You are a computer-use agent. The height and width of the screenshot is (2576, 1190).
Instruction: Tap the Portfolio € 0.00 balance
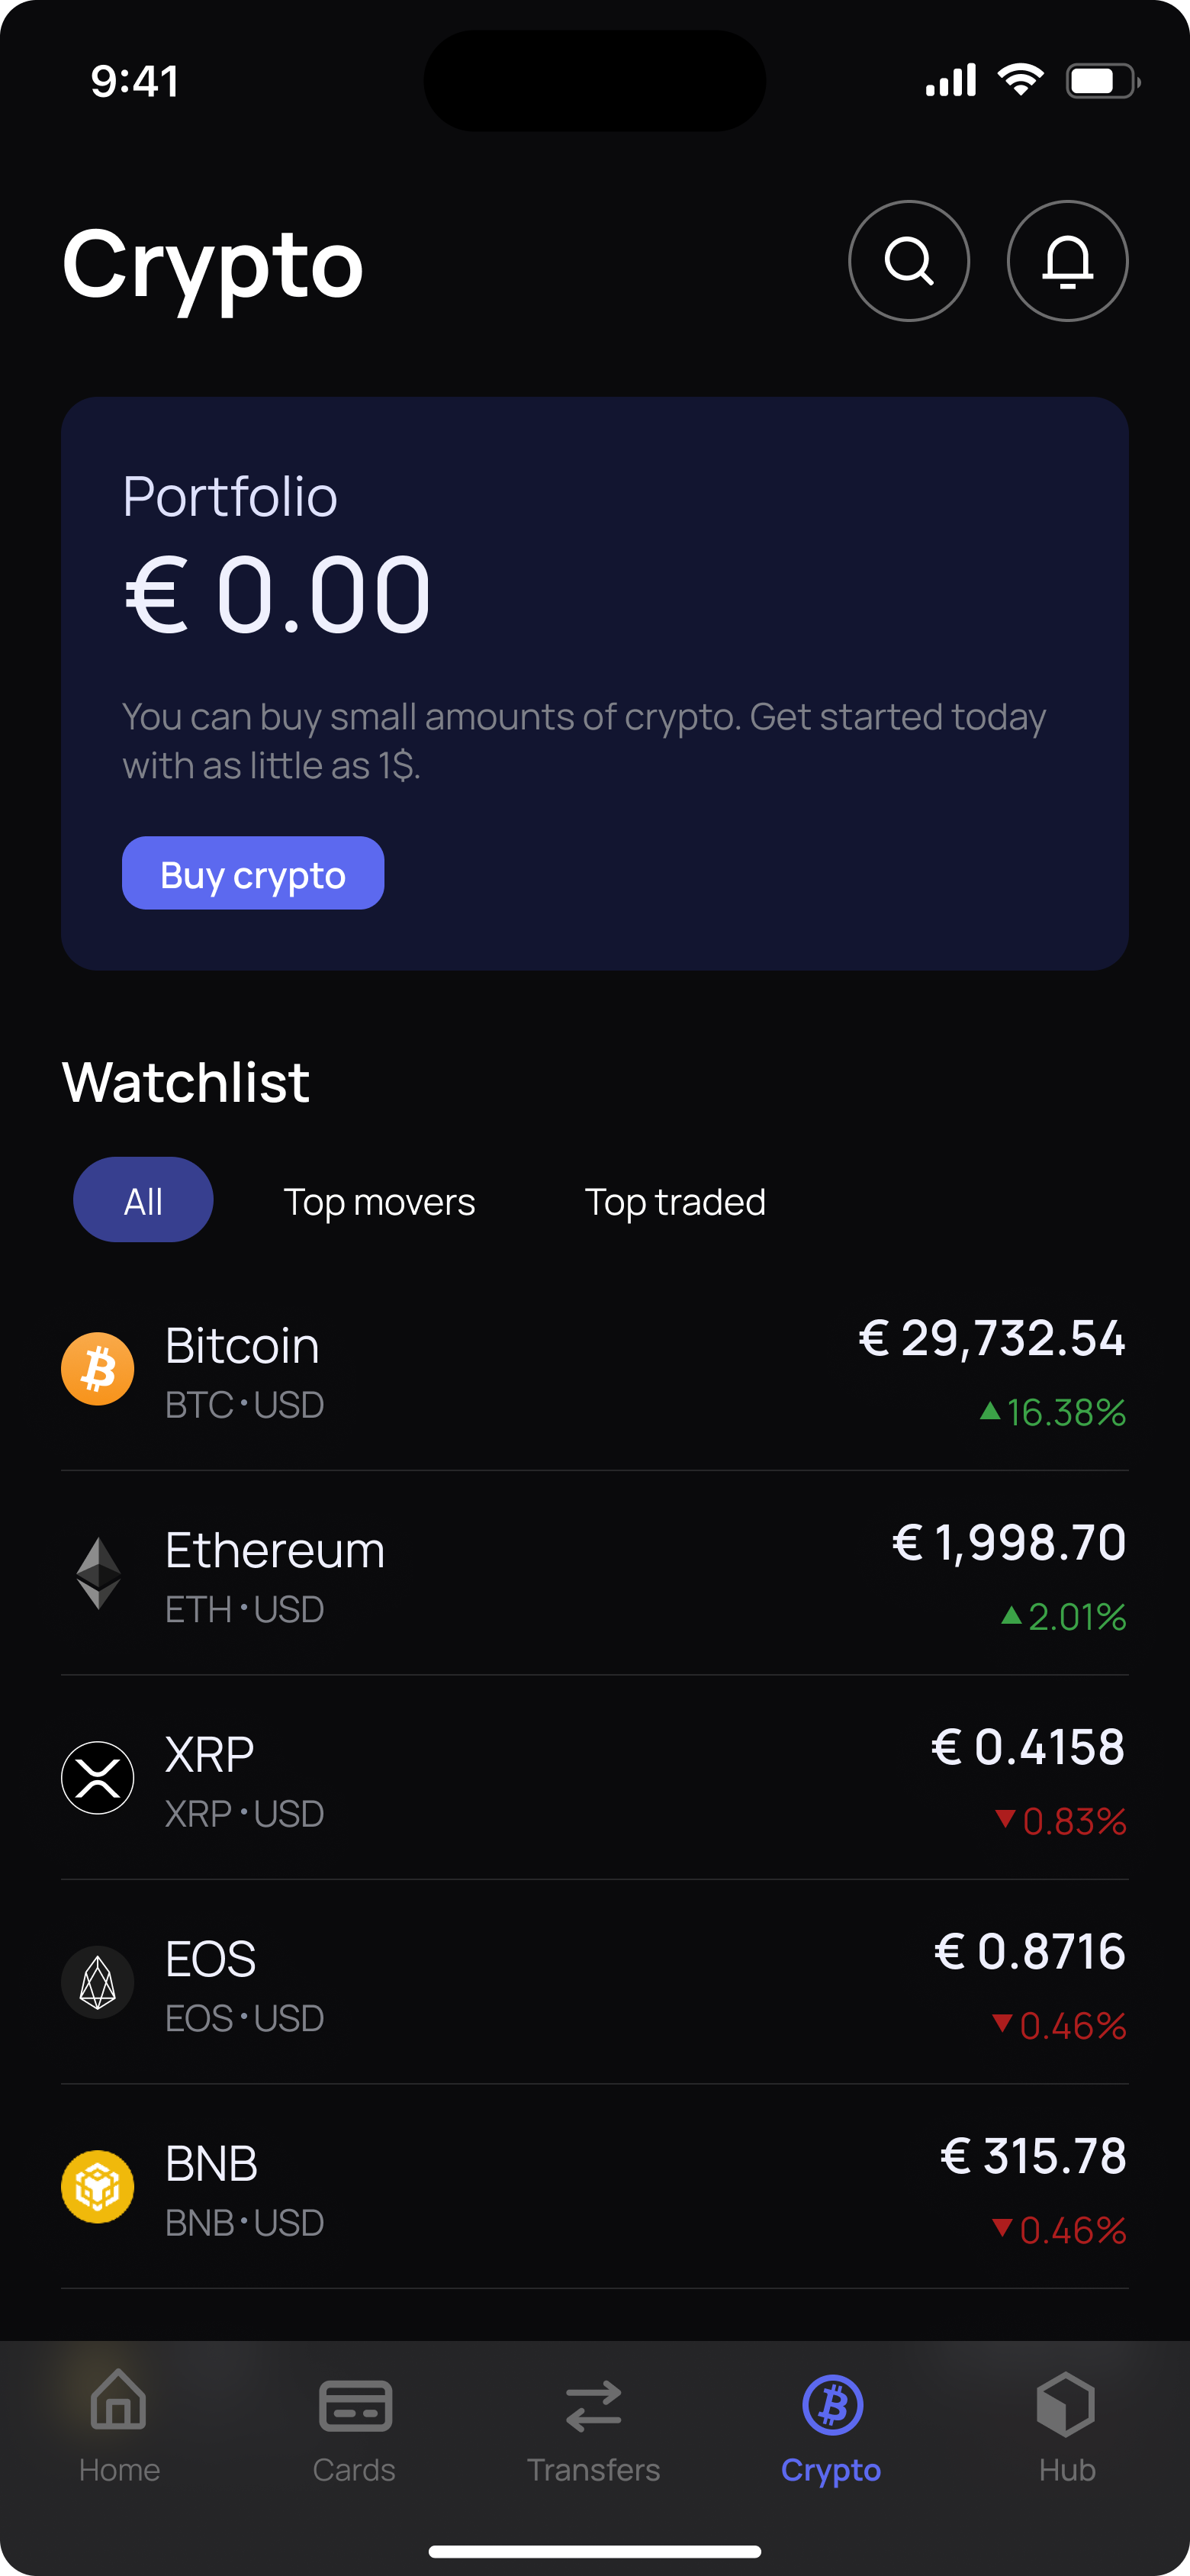click(x=278, y=595)
